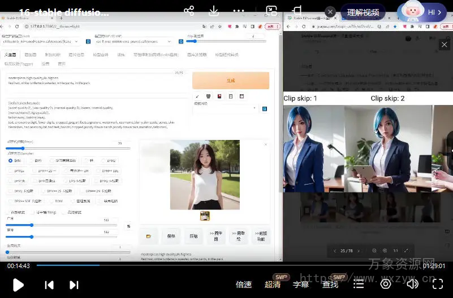
Task: Open the player settings icon
Action: pos(386,284)
